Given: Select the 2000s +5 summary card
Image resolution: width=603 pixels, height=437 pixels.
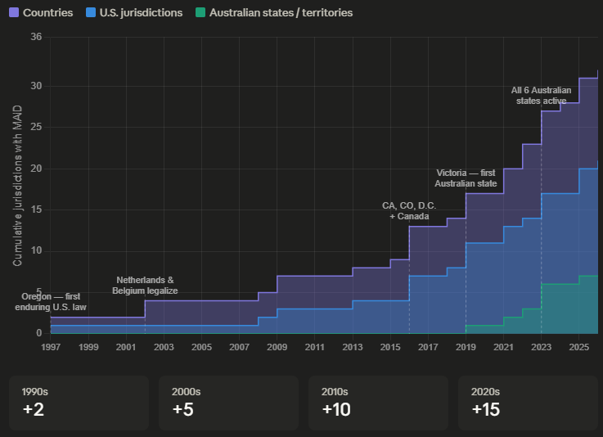Looking at the screenshot, I should 228,403.
